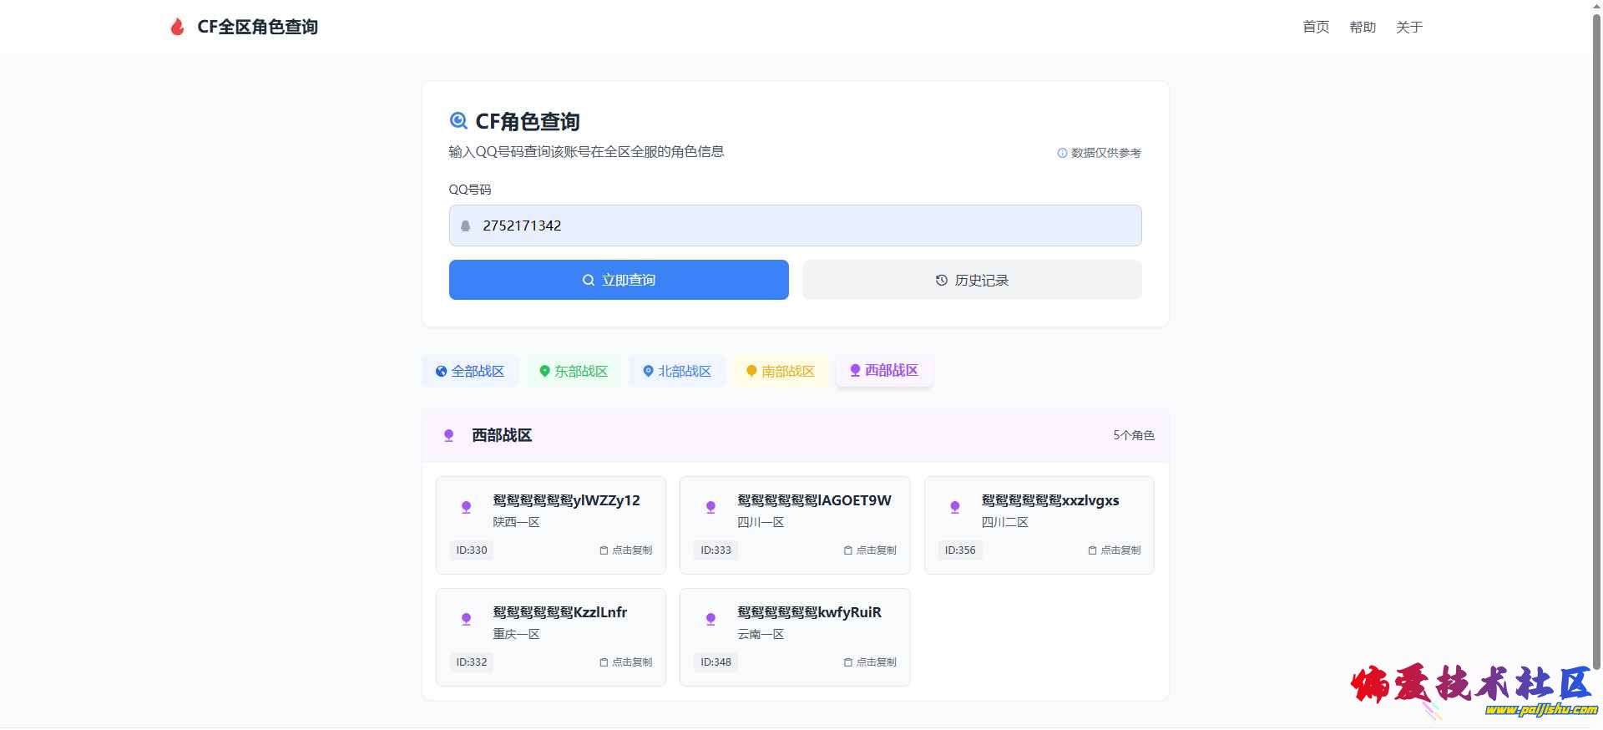Click the flame logo icon in header
1603x730 pixels.
tap(177, 27)
